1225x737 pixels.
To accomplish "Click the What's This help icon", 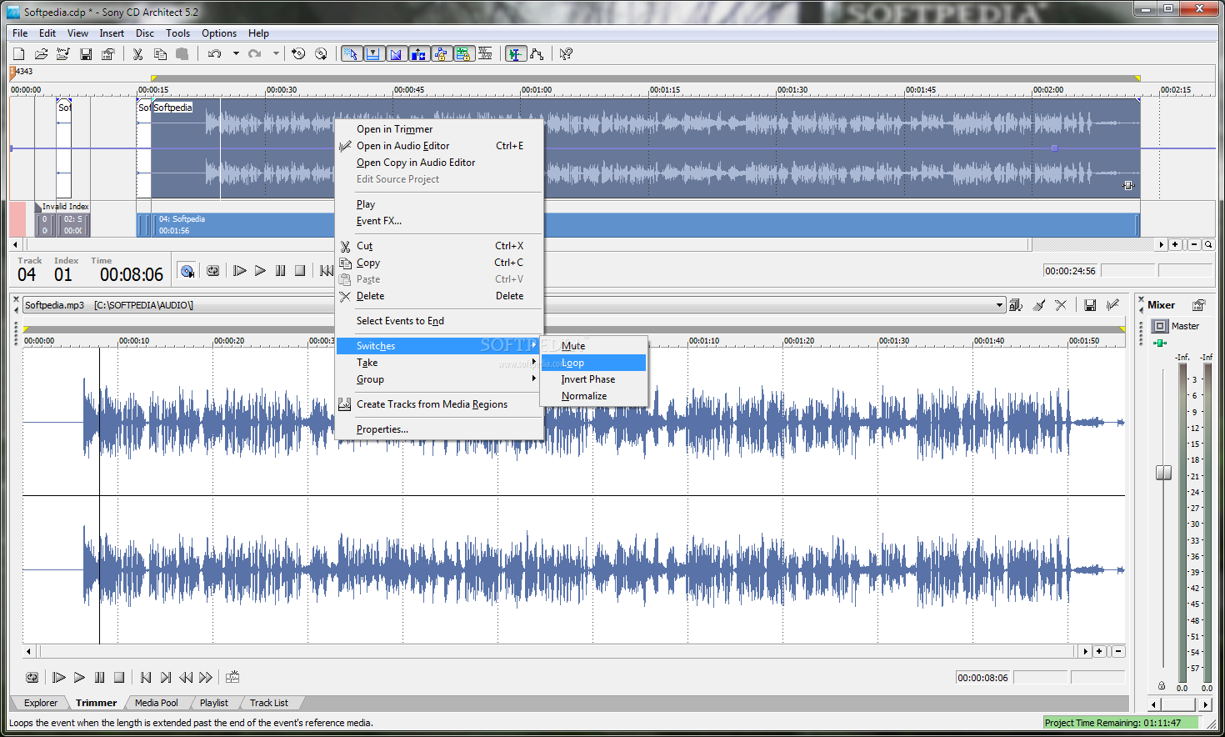I will 566,54.
